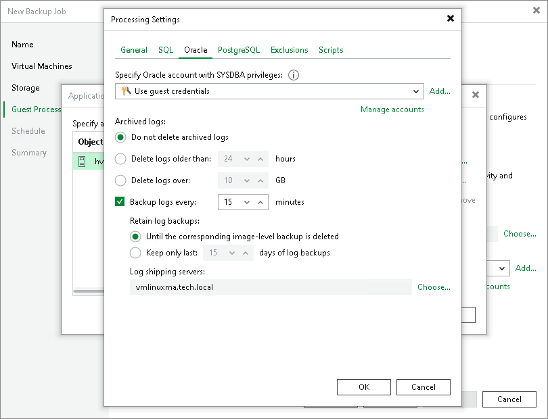Screen dimensions: 548x419
Task: Click Cancel in New Backup Job wizard
Action: (x=509, y=399)
